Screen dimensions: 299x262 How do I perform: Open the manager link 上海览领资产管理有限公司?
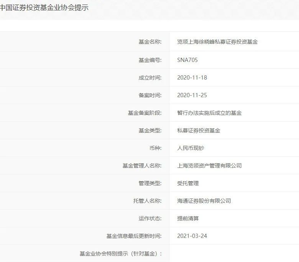tap(209, 166)
